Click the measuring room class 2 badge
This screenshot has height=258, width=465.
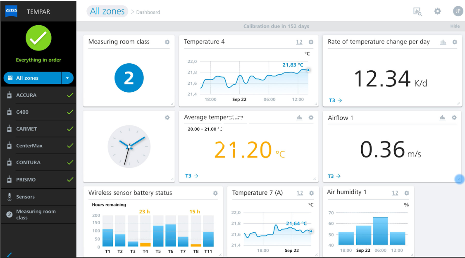tap(129, 78)
